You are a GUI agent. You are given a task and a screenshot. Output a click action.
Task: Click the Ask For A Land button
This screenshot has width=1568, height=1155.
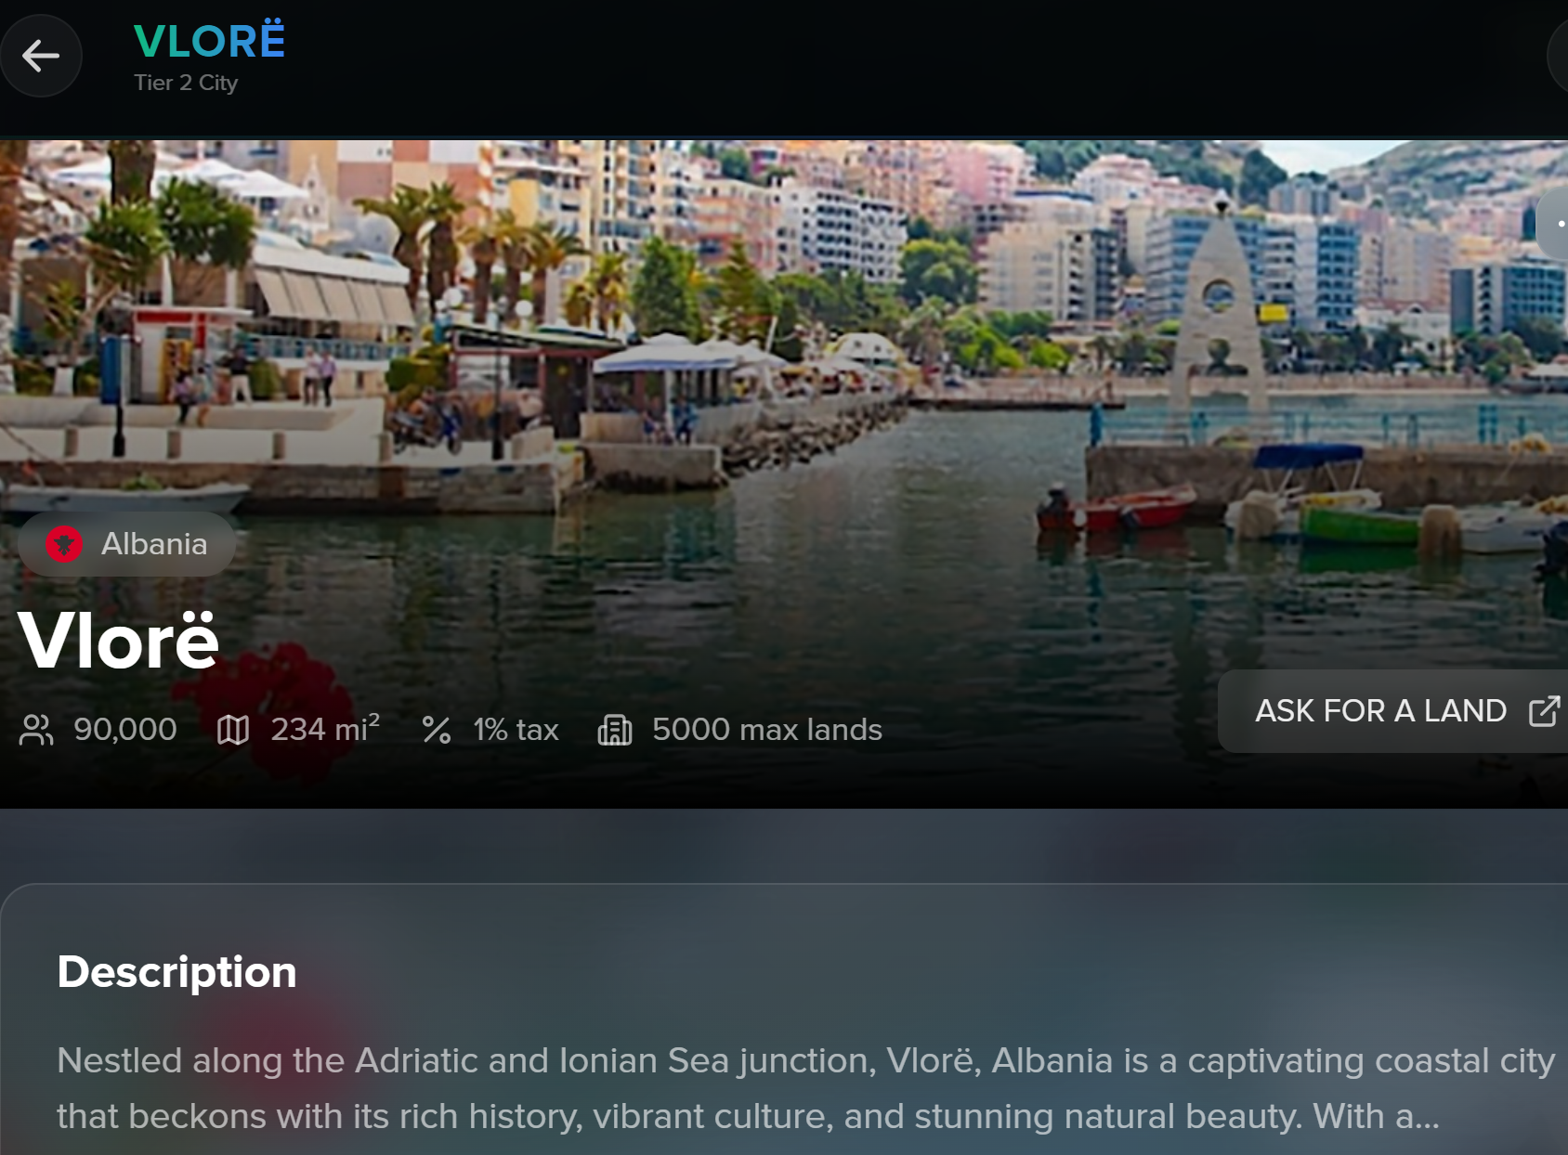click(x=1392, y=711)
